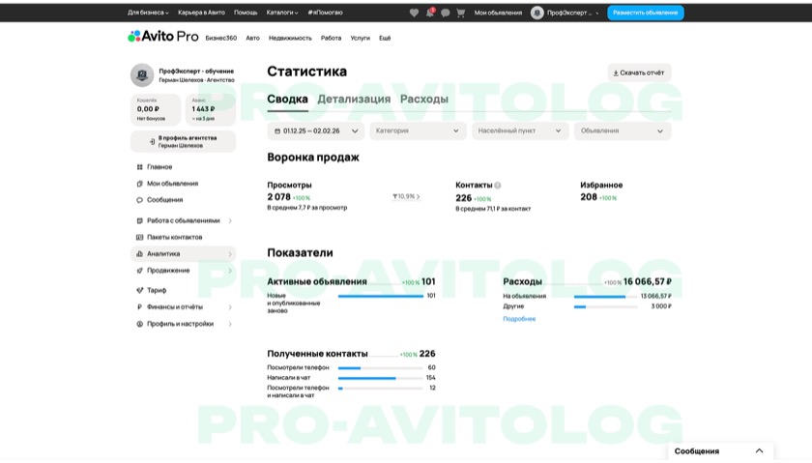This screenshot has height=463, width=812.
Task: Click Скачать отчёт button
Action: 639,73
